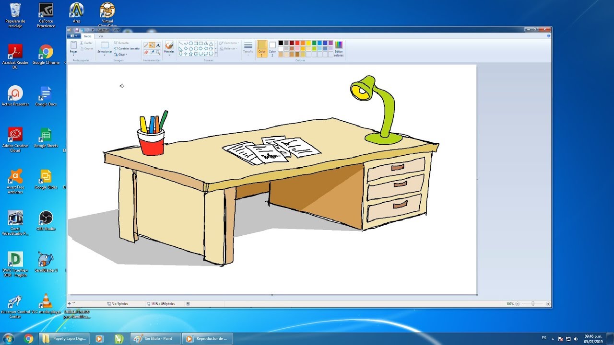The image size is (614, 345).
Task: Switch to the Inicio ribbon tab
Action: click(88, 36)
